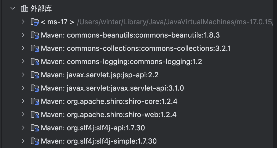
Task: Click the slf4j-api library icon
Action: [34, 128]
